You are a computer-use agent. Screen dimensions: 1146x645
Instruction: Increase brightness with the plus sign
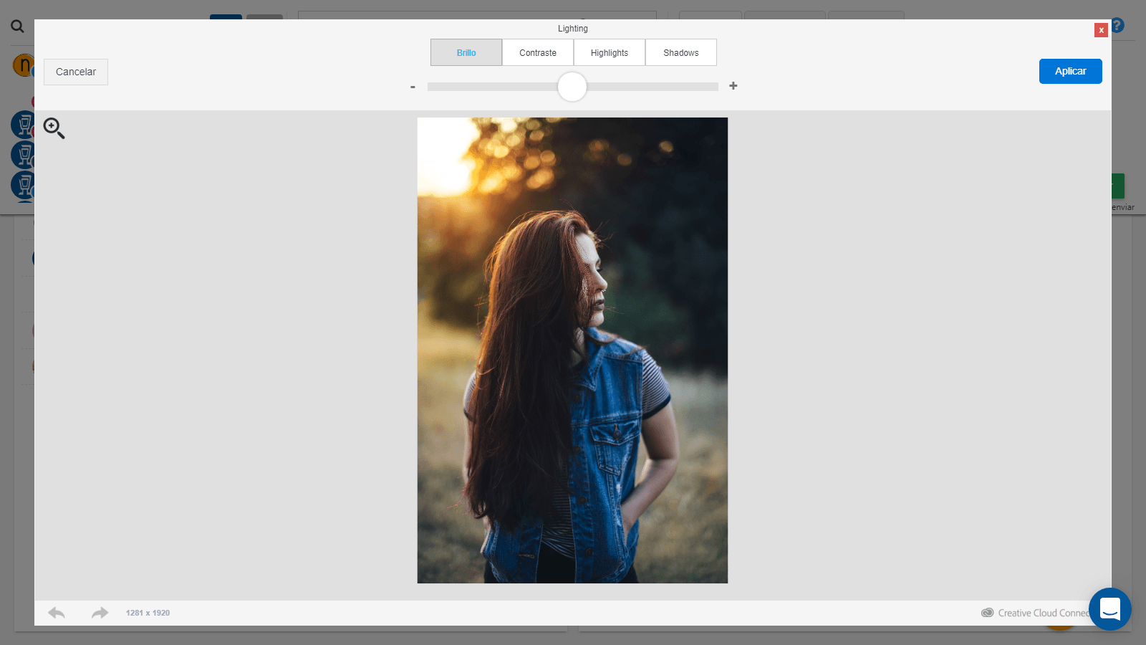733,86
